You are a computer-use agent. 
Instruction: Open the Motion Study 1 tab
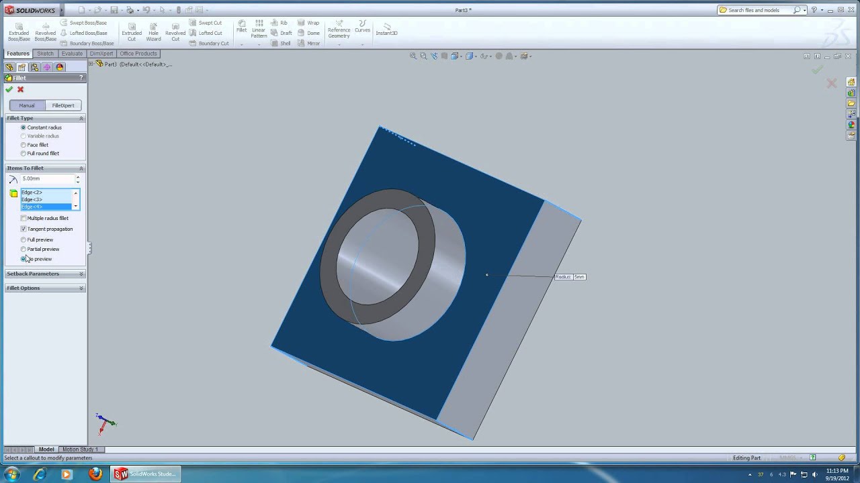80,449
